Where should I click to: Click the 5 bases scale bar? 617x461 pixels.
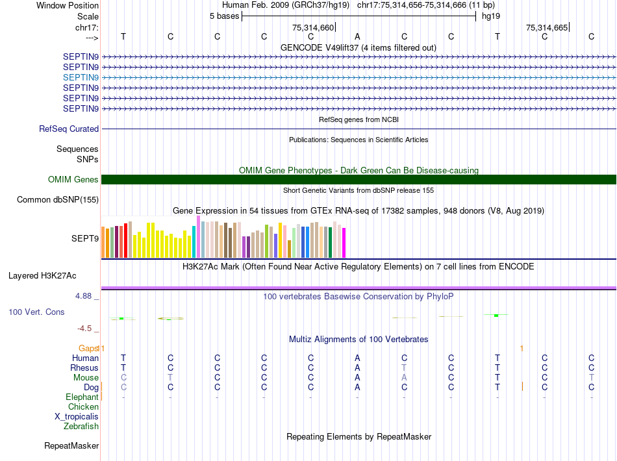[x=359, y=16]
